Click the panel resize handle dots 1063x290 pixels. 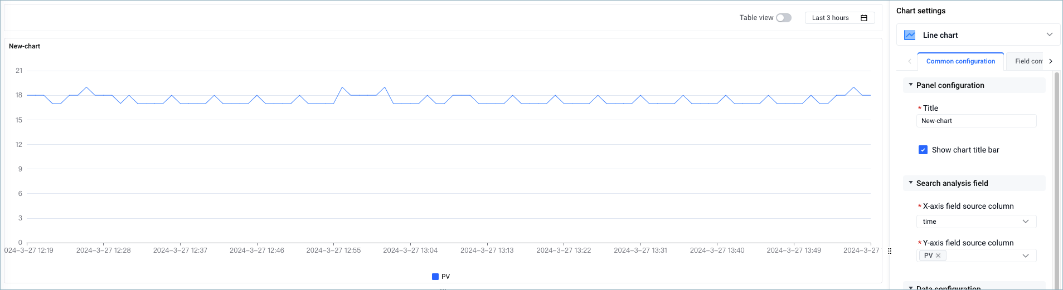click(x=890, y=251)
